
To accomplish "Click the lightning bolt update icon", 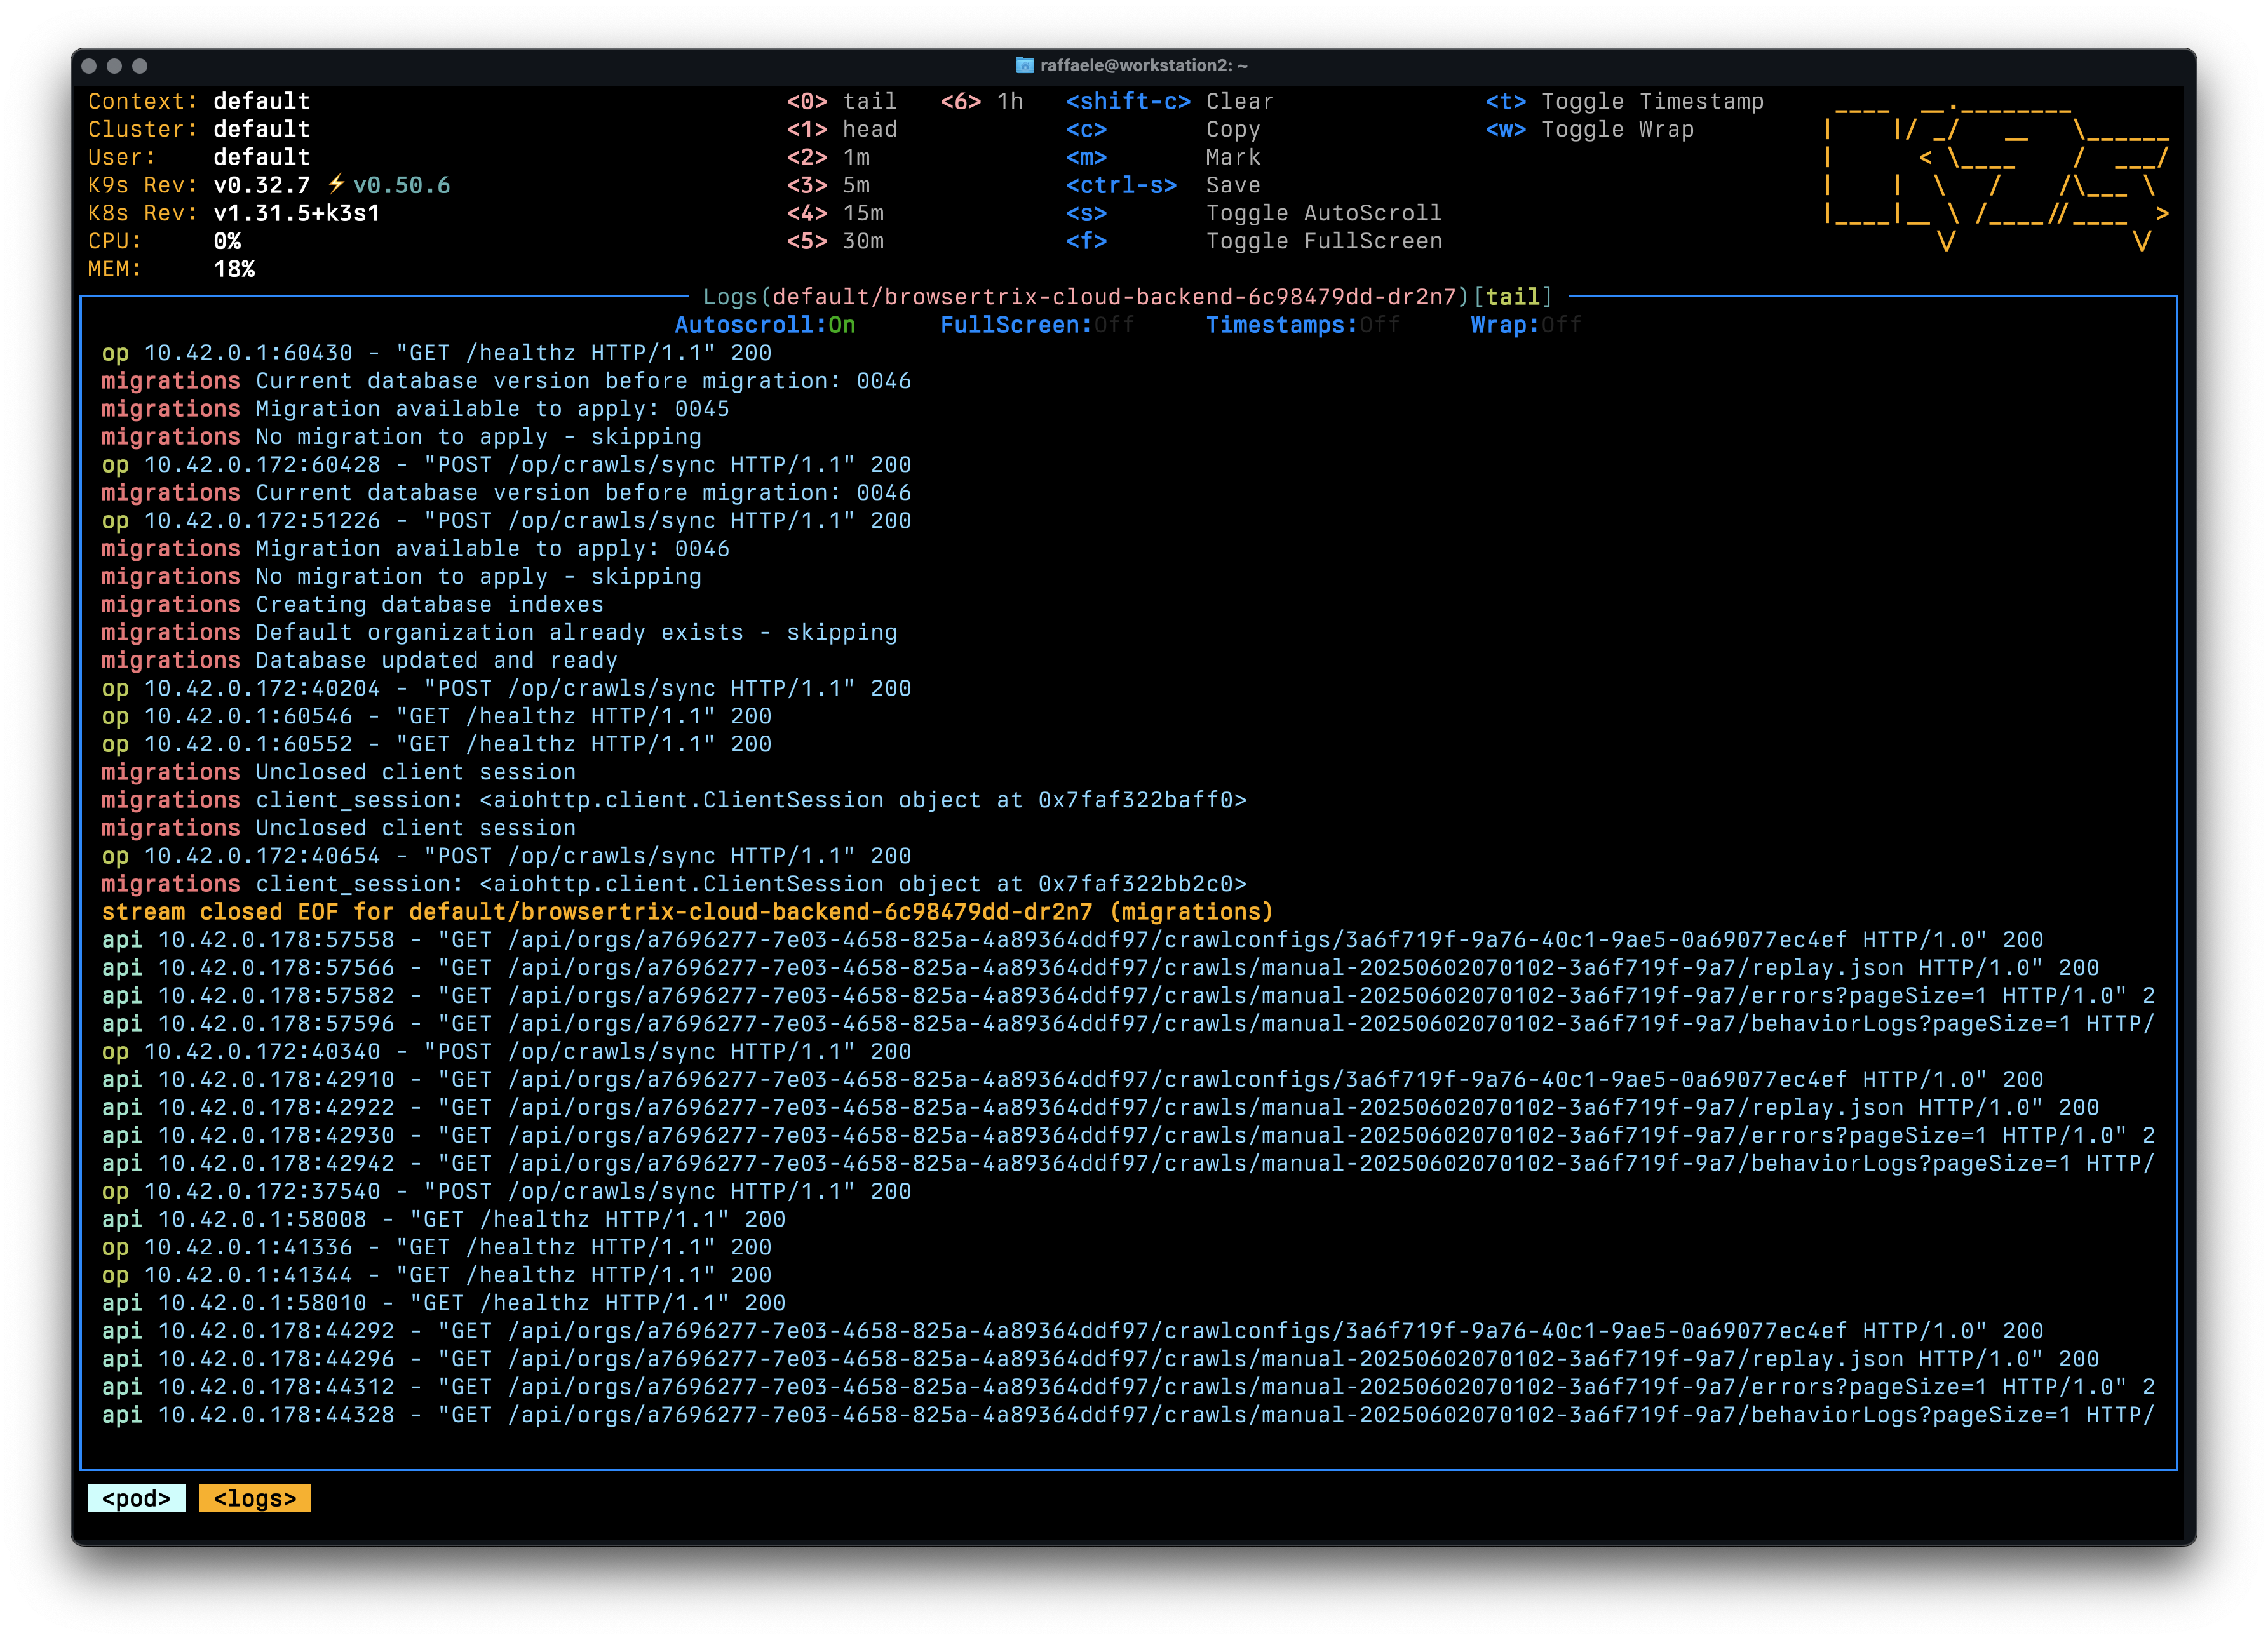I will [x=336, y=184].
